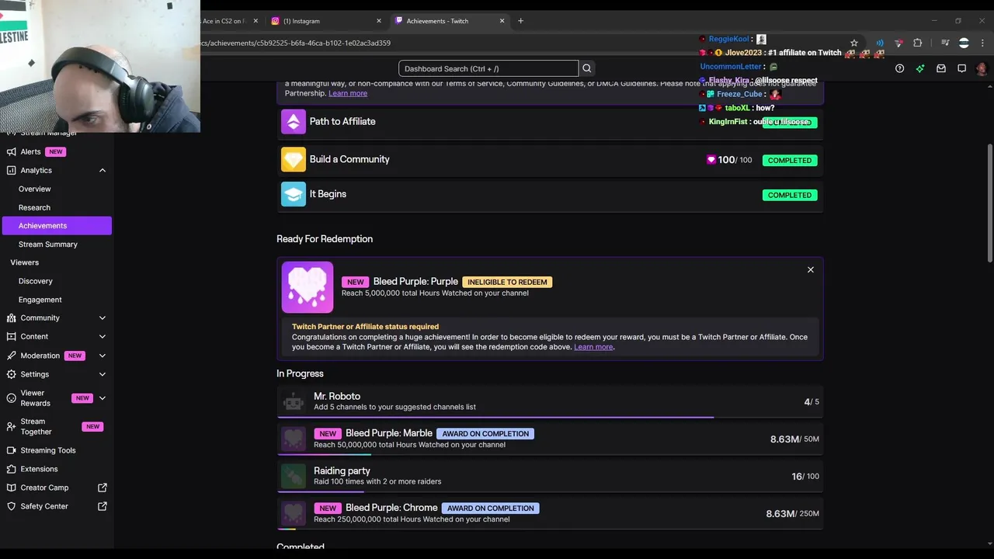Image resolution: width=994 pixels, height=559 pixels.
Task: Open Stream Summary in the sidebar
Action: 48,244
